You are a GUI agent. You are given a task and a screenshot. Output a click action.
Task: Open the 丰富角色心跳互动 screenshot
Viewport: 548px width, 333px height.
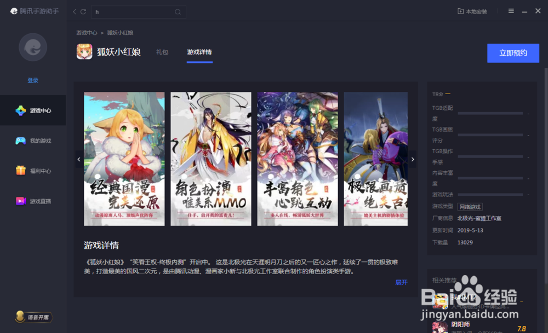(298, 159)
